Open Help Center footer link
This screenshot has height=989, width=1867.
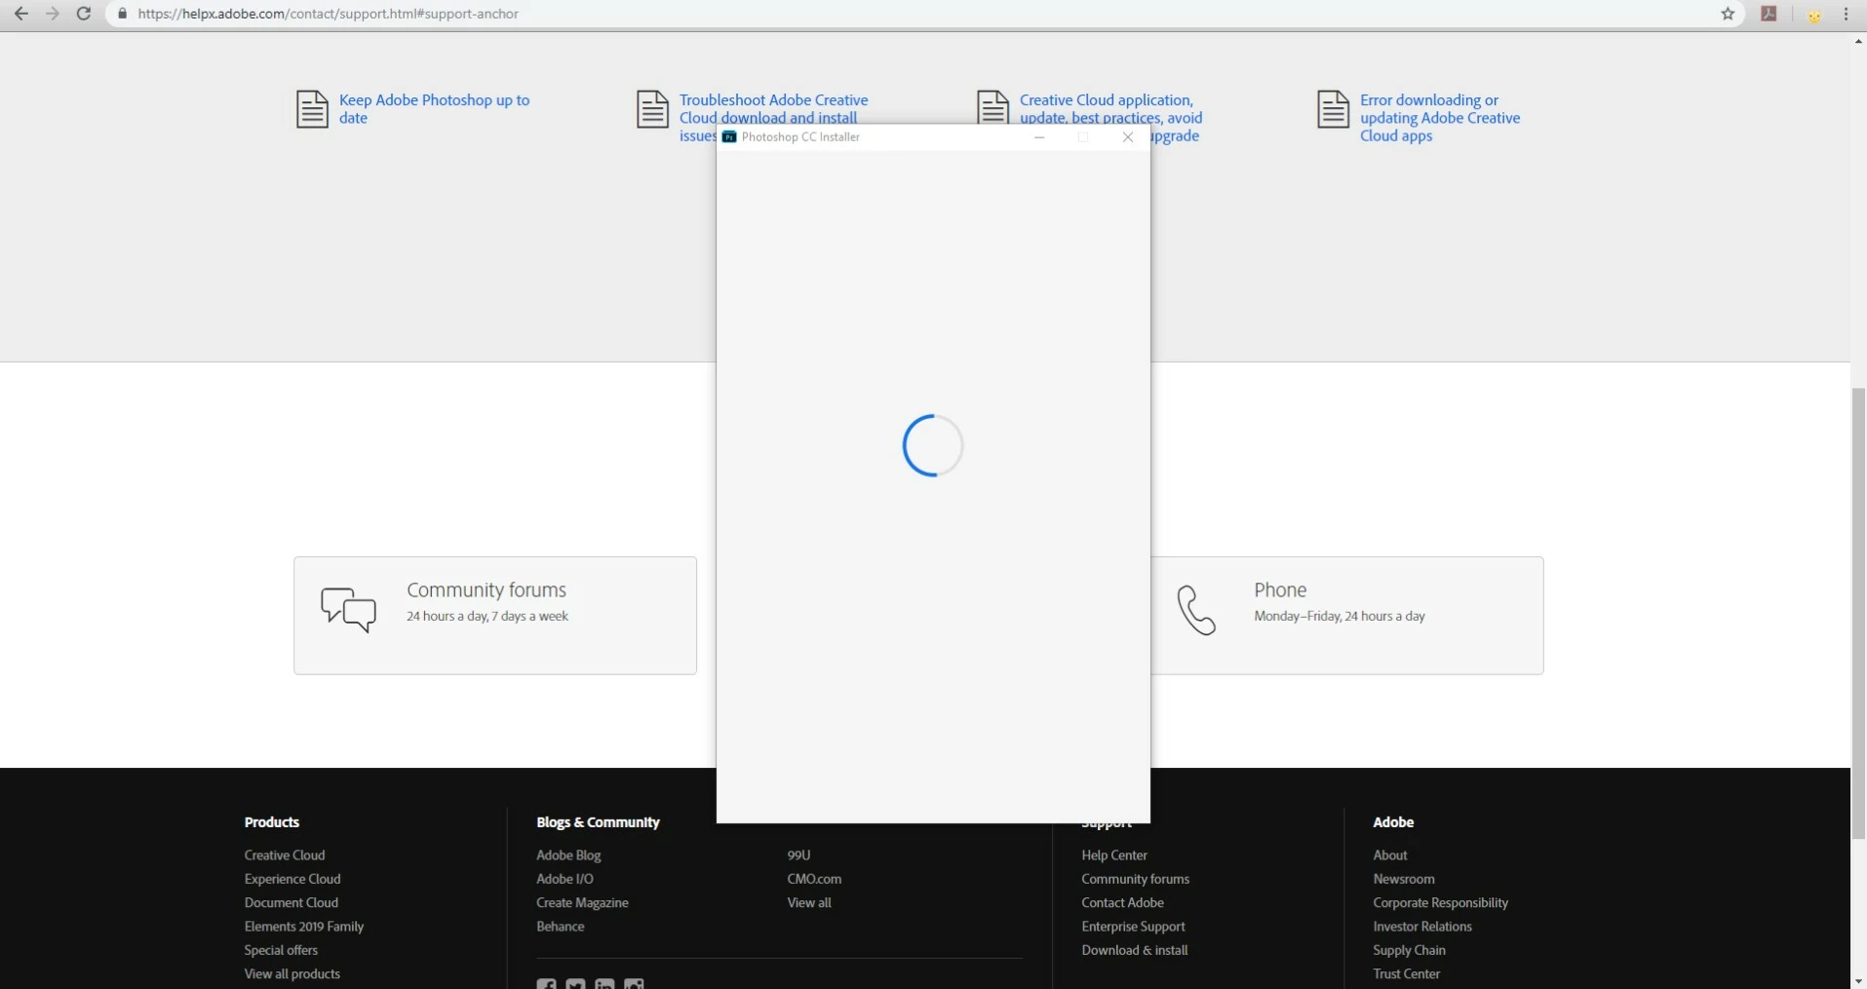tap(1114, 856)
